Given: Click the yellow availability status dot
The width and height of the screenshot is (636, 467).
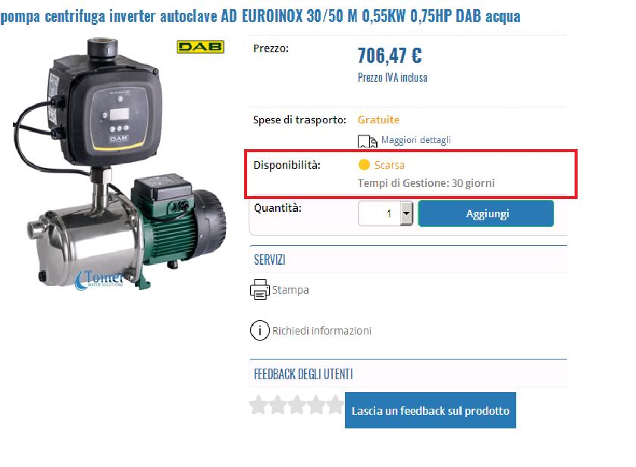Looking at the screenshot, I should pyautogui.click(x=364, y=165).
